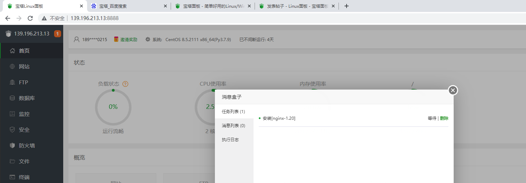526x183 pixels.
Task: Select the 任务列表 (1) tab
Action: (234, 111)
